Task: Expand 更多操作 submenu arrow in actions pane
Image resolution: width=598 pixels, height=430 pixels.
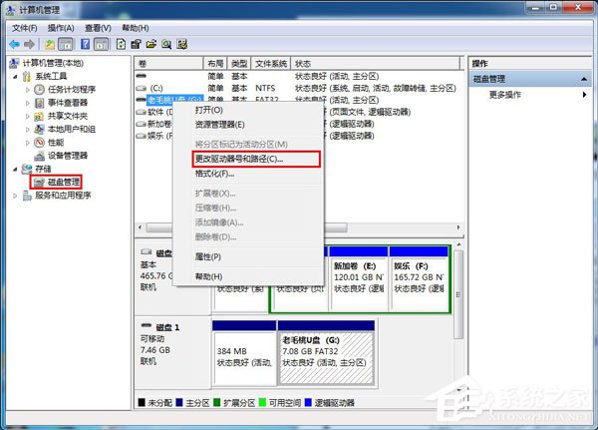Action: pos(585,95)
